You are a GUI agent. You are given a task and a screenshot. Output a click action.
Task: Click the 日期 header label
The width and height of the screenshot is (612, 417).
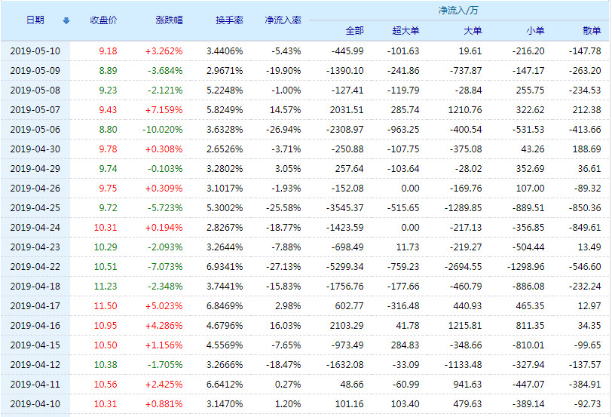tap(35, 20)
